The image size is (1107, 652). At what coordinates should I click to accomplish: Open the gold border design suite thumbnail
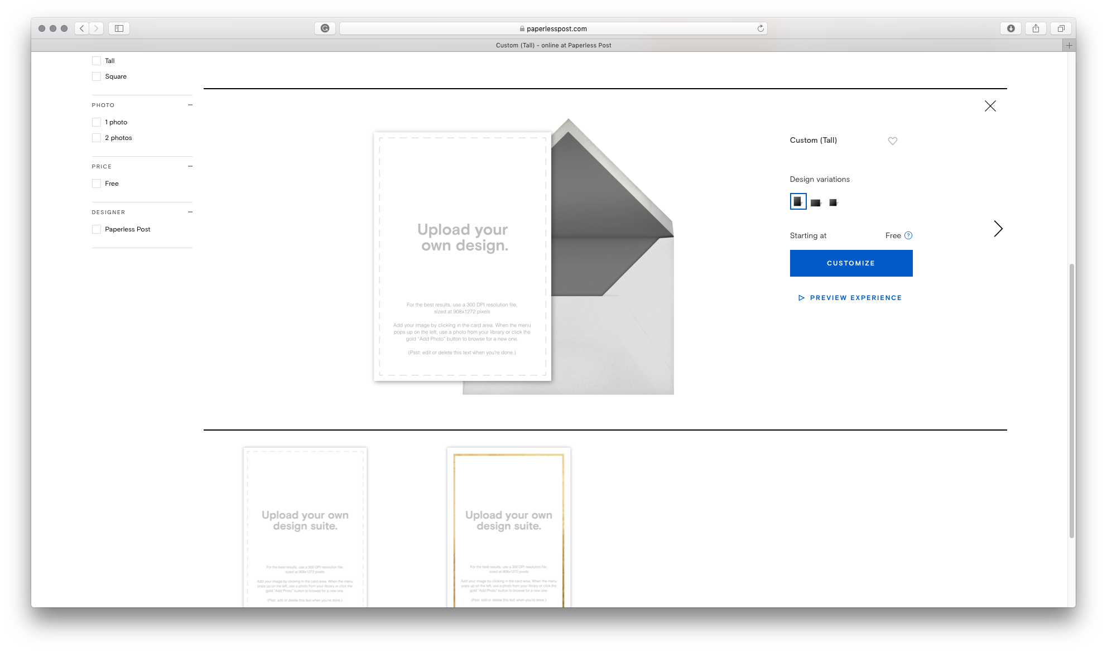508,527
